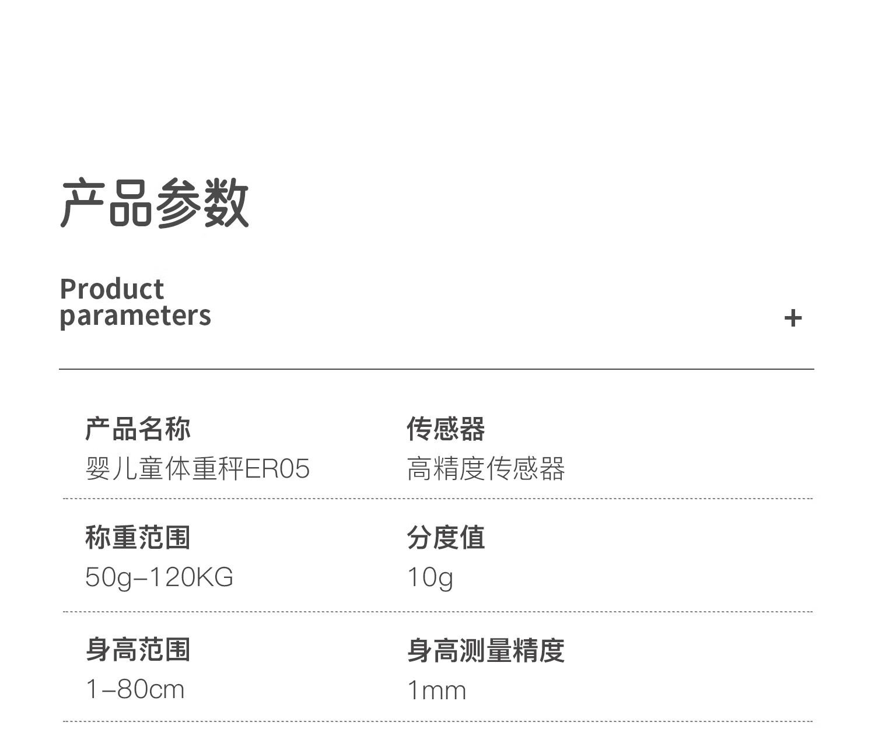Click the dashed divider below 称重范围 row
This screenshot has height=729, width=875.
pyautogui.click(x=437, y=612)
